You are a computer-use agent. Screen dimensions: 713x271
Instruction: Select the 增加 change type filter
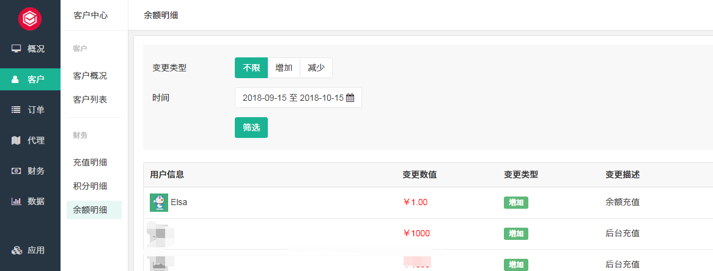pyautogui.click(x=284, y=68)
